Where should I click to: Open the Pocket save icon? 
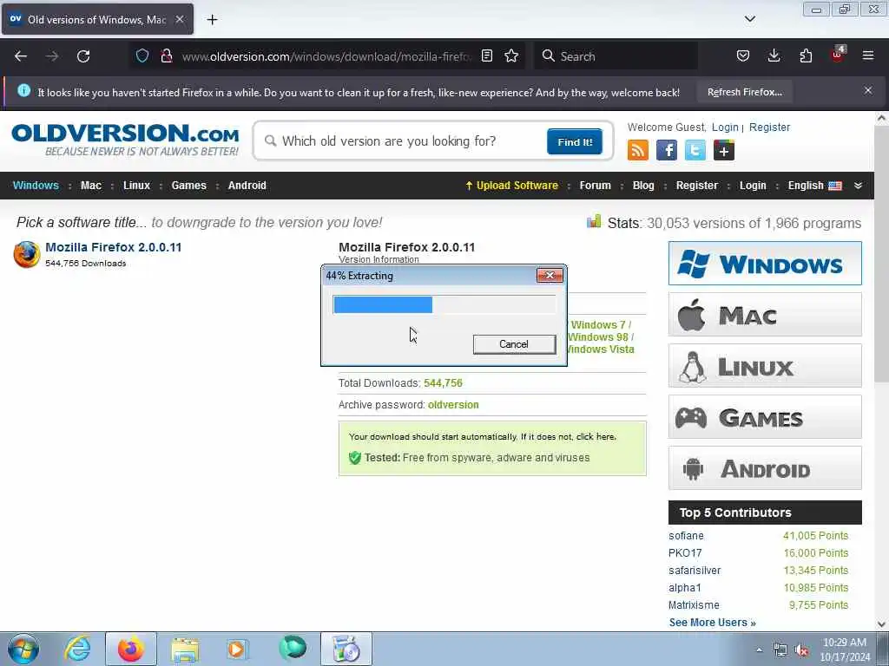[x=743, y=55]
